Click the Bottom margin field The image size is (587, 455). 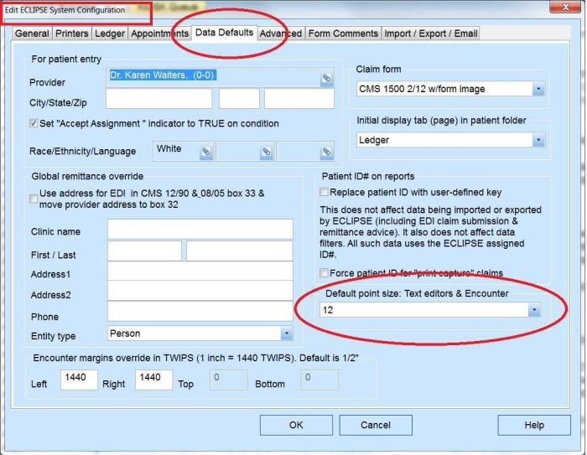coord(319,380)
